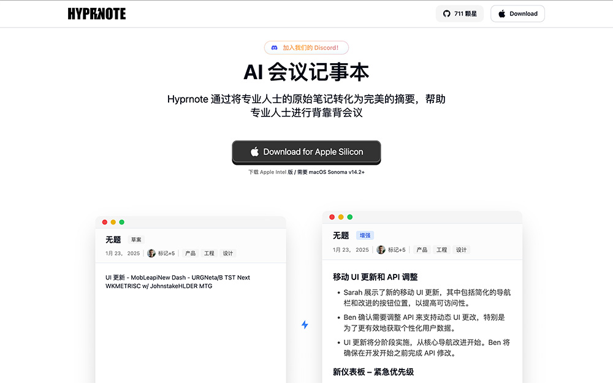Click Apple logo in Download for Apple Silicon
Screen dimensions: 613x383
254,151
